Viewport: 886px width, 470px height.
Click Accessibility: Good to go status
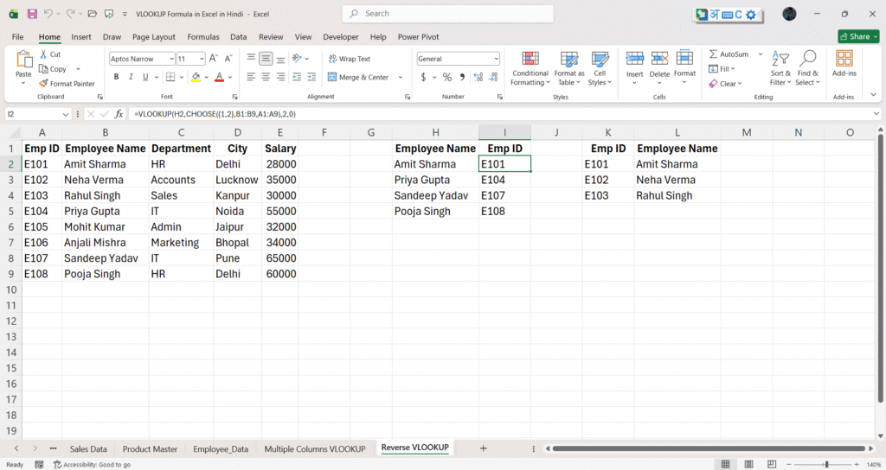pyautogui.click(x=92, y=464)
